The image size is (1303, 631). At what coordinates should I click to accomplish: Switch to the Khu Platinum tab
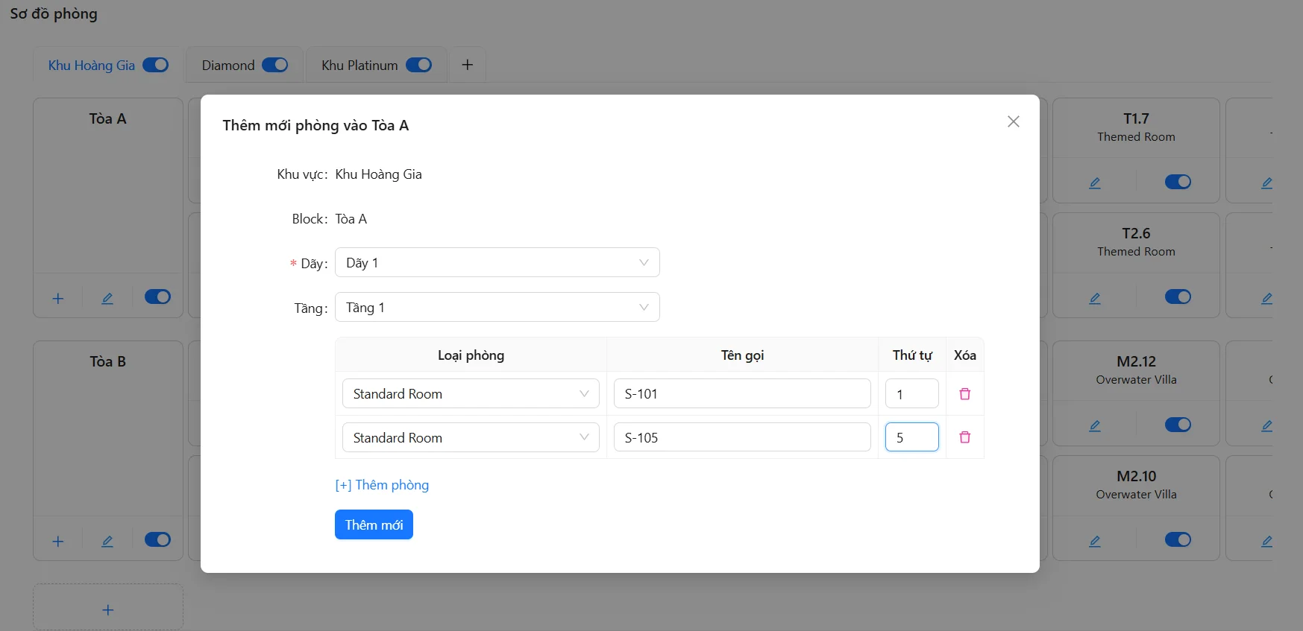(359, 66)
